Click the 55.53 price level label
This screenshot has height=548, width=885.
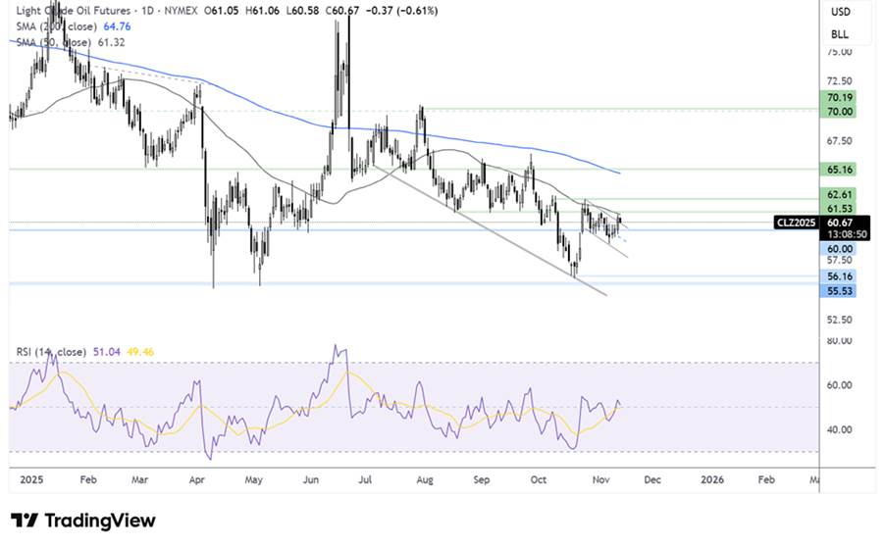(840, 291)
